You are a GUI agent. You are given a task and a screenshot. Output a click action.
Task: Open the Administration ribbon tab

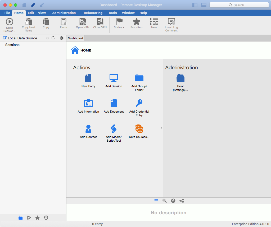tap(64, 13)
